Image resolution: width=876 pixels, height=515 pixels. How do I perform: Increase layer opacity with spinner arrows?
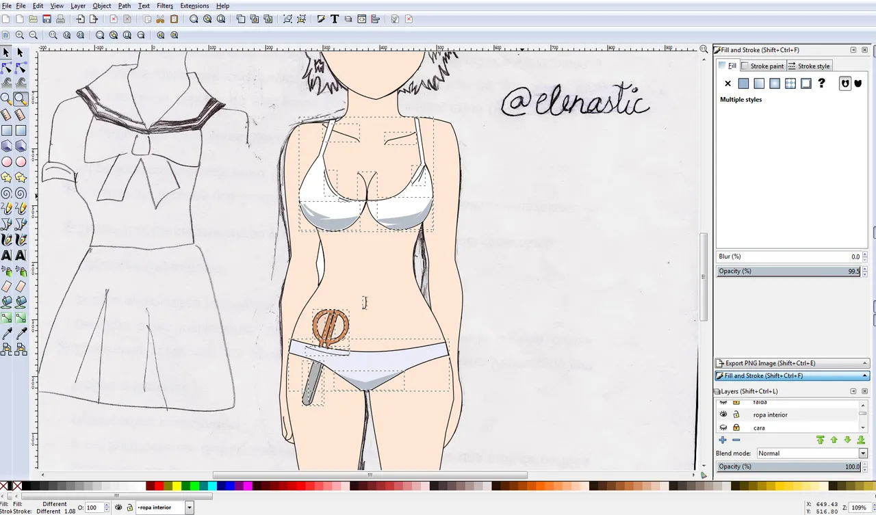[865, 463]
